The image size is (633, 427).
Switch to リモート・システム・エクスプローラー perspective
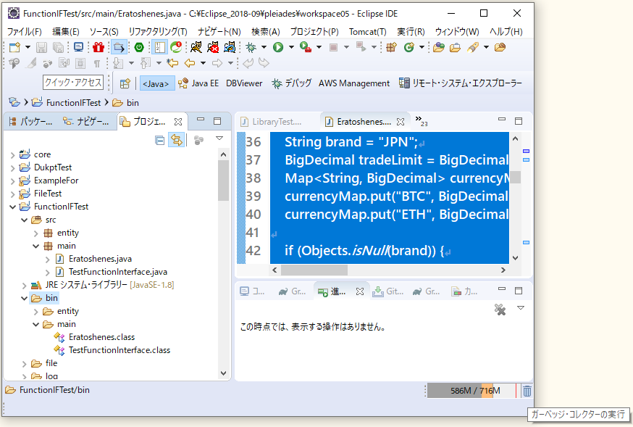[461, 83]
